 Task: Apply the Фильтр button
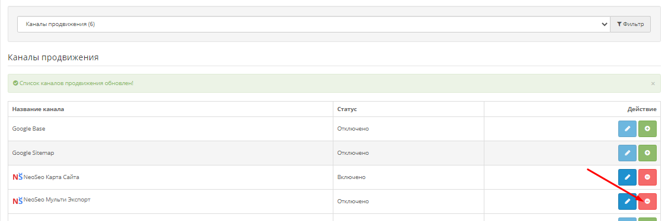pyautogui.click(x=630, y=24)
